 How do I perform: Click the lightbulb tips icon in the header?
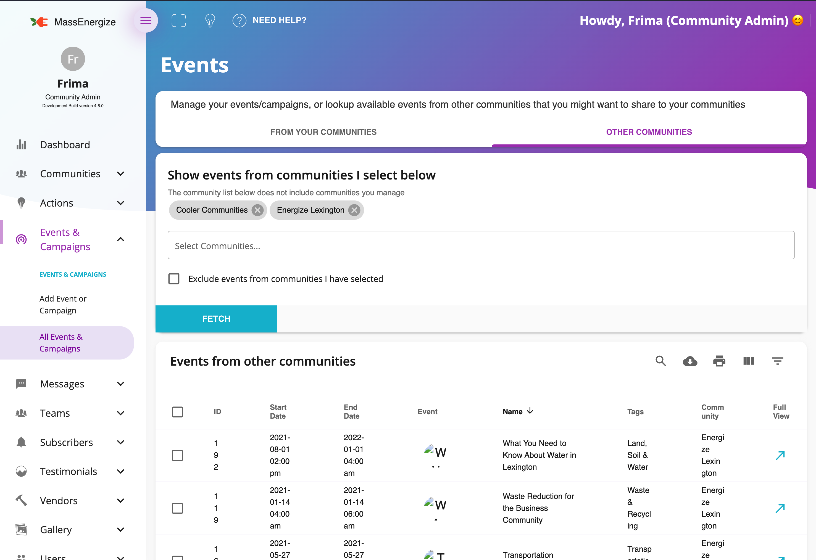(210, 20)
